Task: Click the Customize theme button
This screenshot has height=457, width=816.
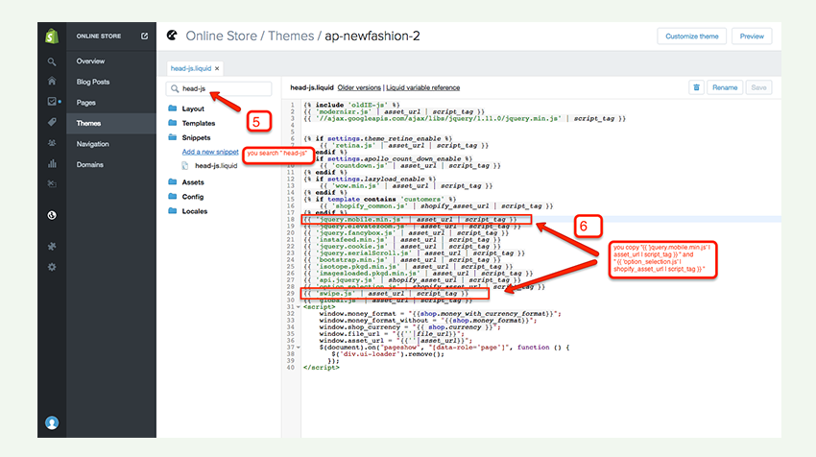Action: click(691, 36)
